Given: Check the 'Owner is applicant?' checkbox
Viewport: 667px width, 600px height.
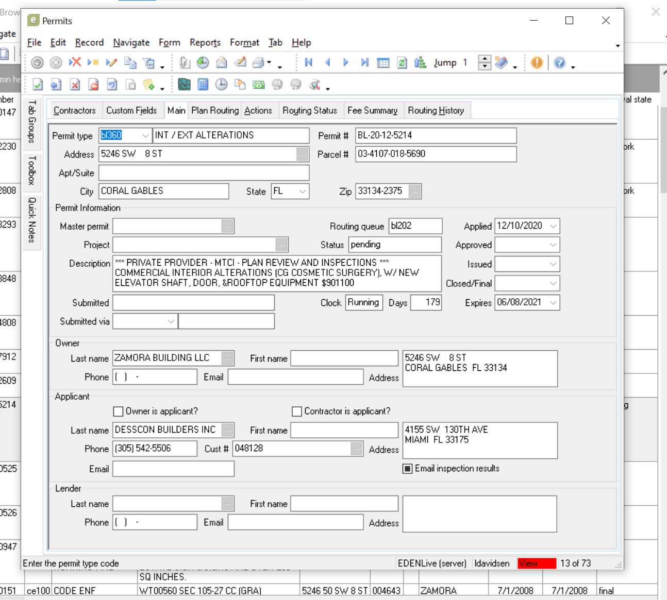Looking at the screenshot, I should 118,412.
